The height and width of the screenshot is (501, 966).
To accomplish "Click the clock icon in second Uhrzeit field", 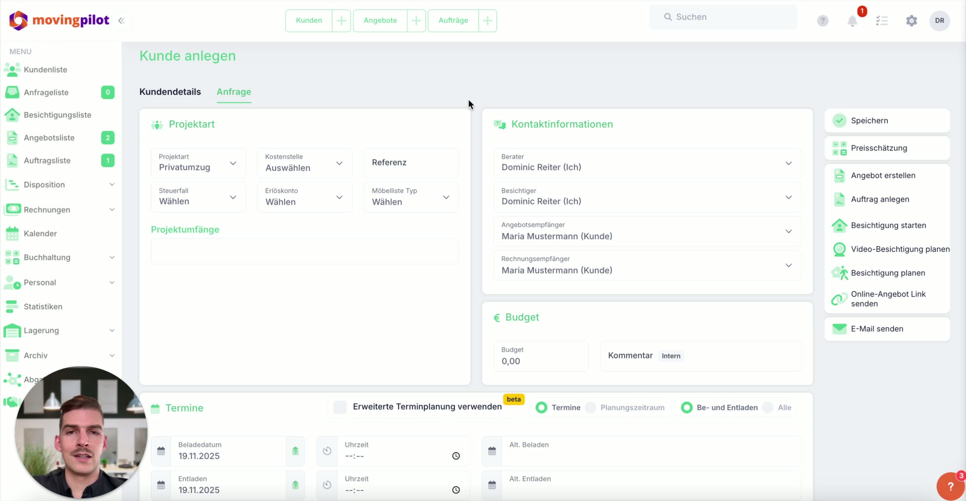I will tap(456, 490).
